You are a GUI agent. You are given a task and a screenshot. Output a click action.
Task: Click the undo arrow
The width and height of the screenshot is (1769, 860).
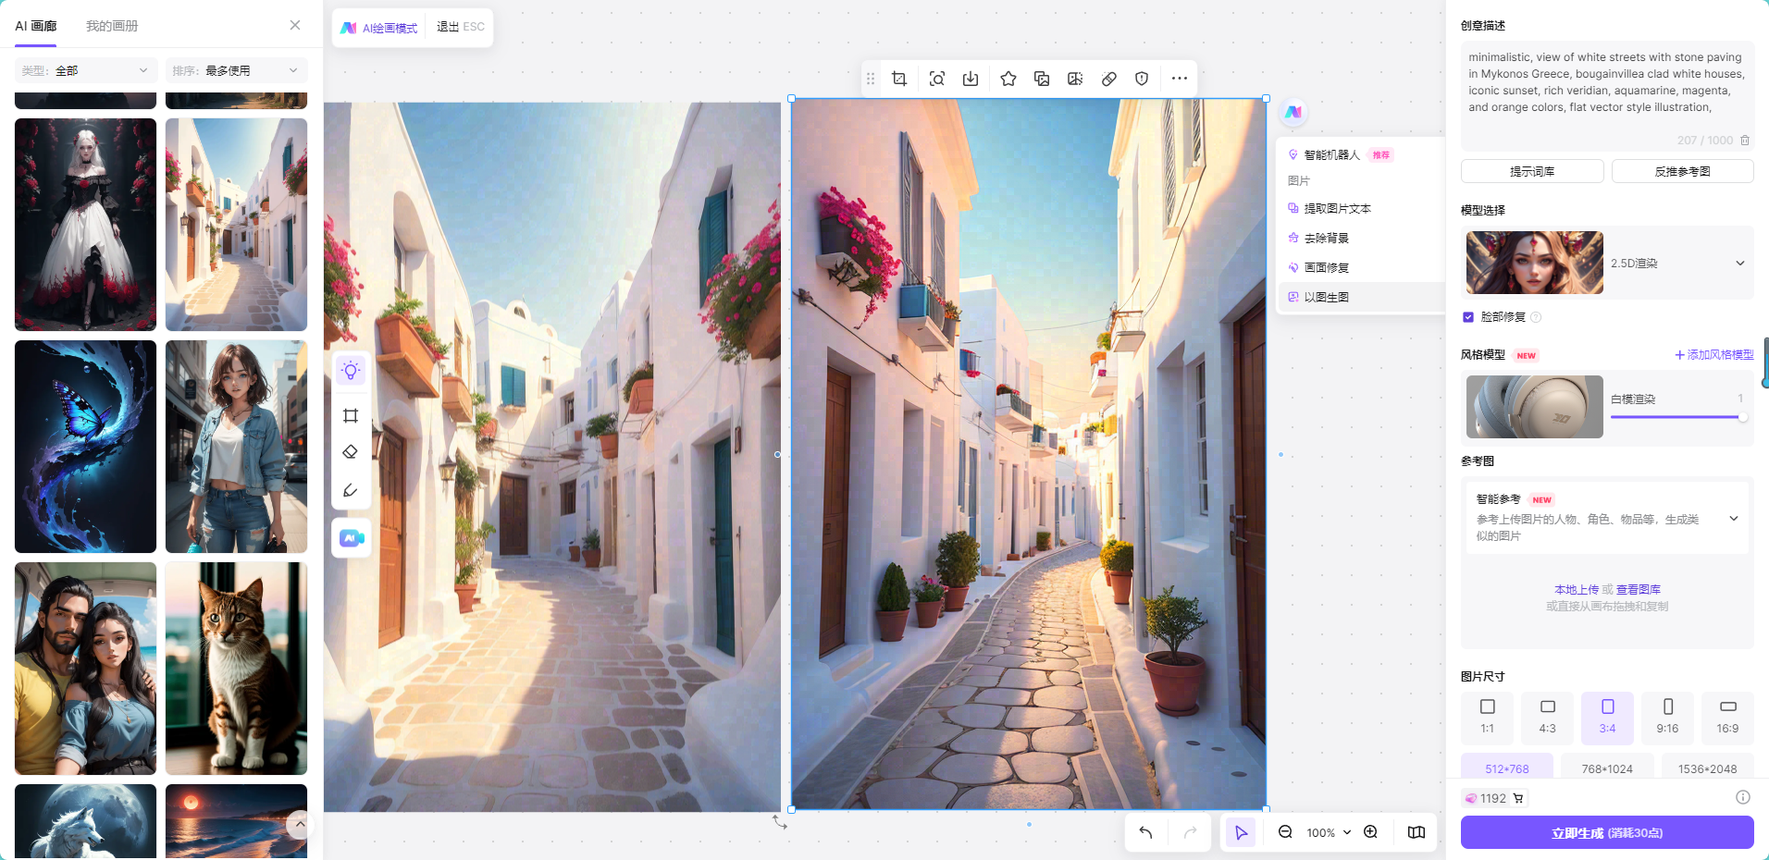pyautogui.click(x=1146, y=832)
